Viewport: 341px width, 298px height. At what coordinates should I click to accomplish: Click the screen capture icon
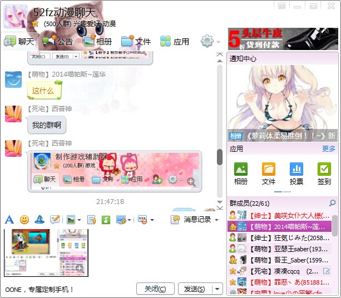tap(121, 220)
